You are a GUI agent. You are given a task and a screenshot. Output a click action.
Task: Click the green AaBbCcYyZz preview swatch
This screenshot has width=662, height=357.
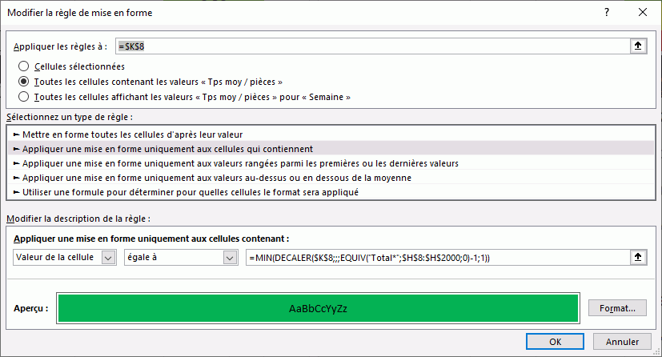point(318,307)
